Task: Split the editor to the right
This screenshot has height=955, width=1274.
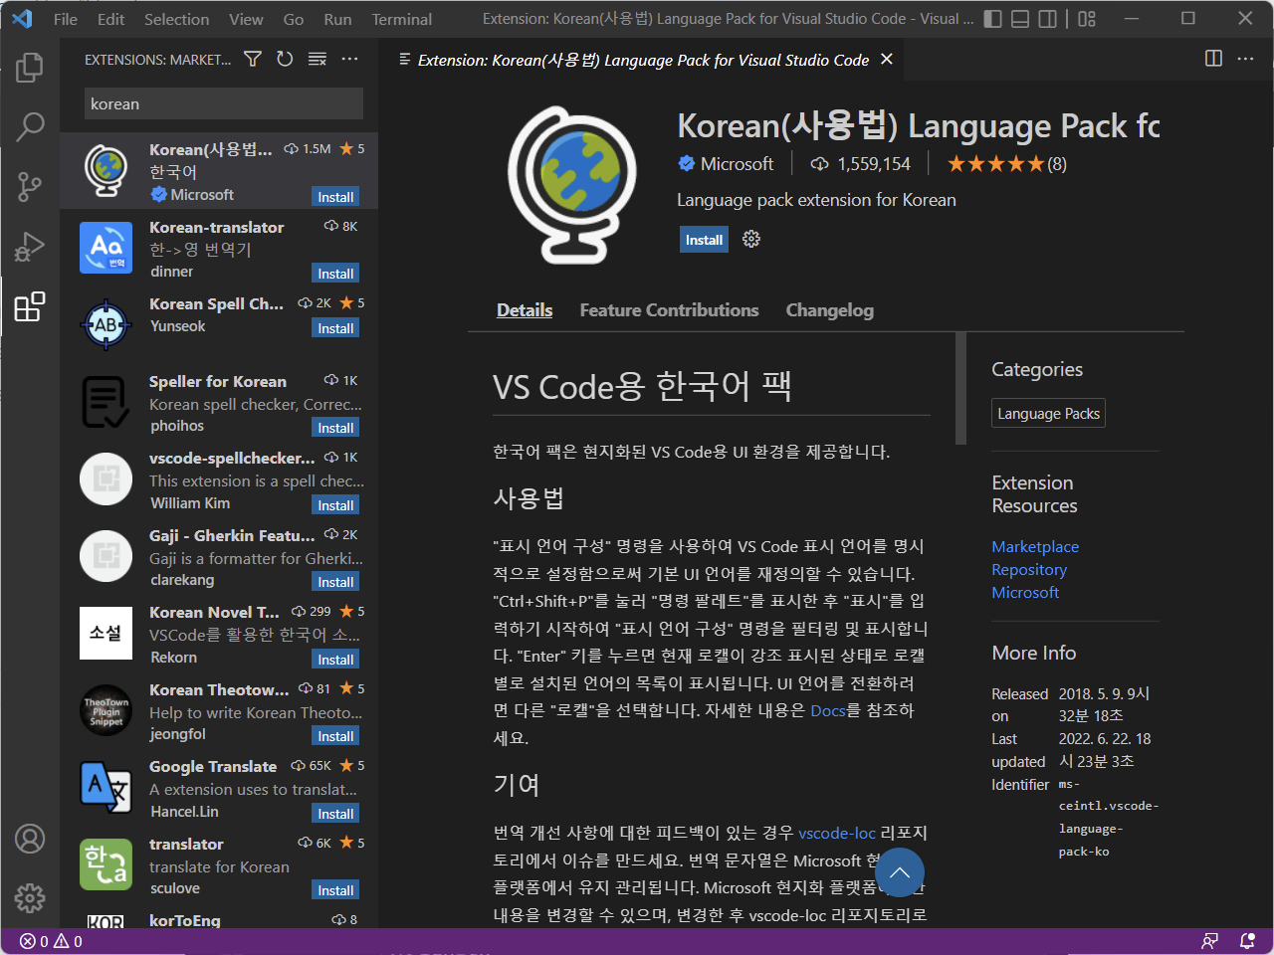Action: [1213, 59]
